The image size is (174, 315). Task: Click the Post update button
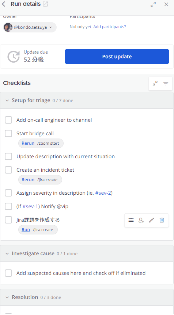(117, 57)
